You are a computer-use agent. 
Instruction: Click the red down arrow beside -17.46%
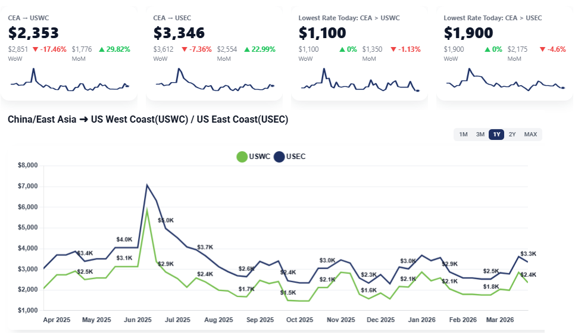(x=36, y=49)
